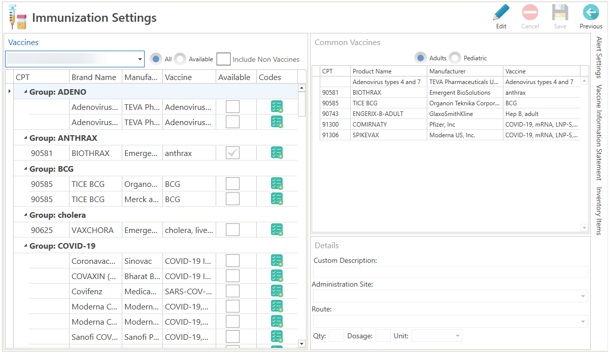Select the Available radio button
The width and height of the screenshot is (611, 353).
click(180, 59)
